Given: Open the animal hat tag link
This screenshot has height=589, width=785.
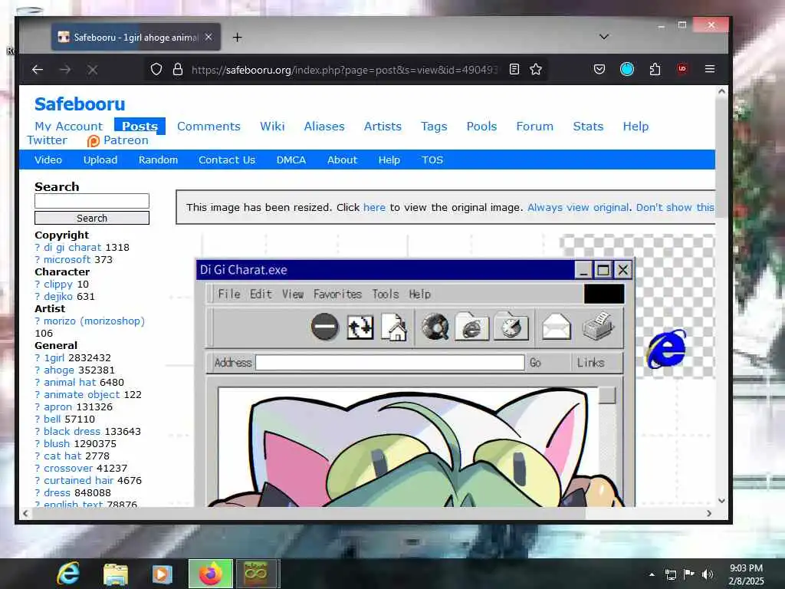Looking at the screenshot, I should click(70, 382).
